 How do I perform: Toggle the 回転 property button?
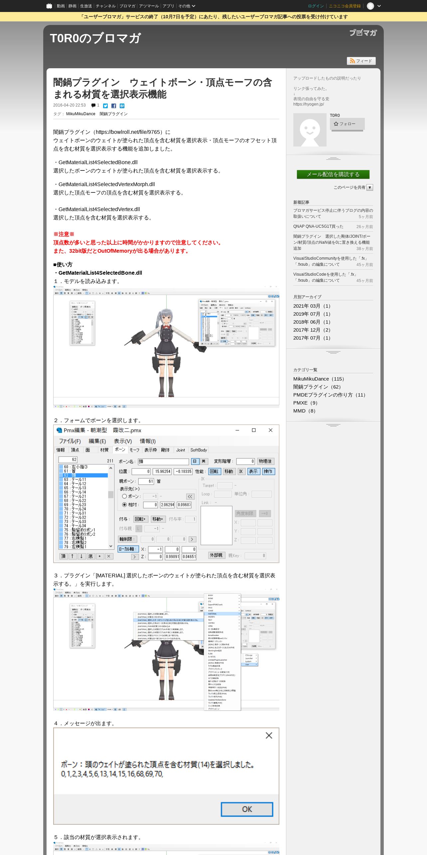214,471
